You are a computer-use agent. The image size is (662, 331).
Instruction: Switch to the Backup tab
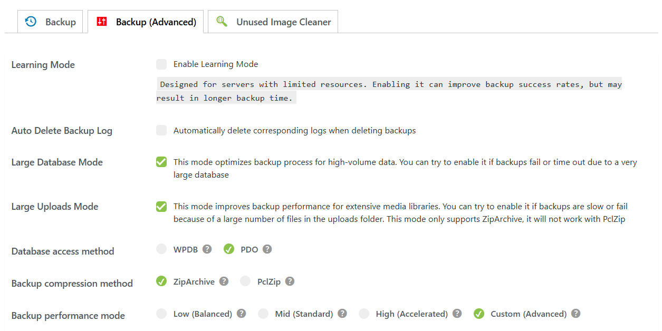coord(51,22)
